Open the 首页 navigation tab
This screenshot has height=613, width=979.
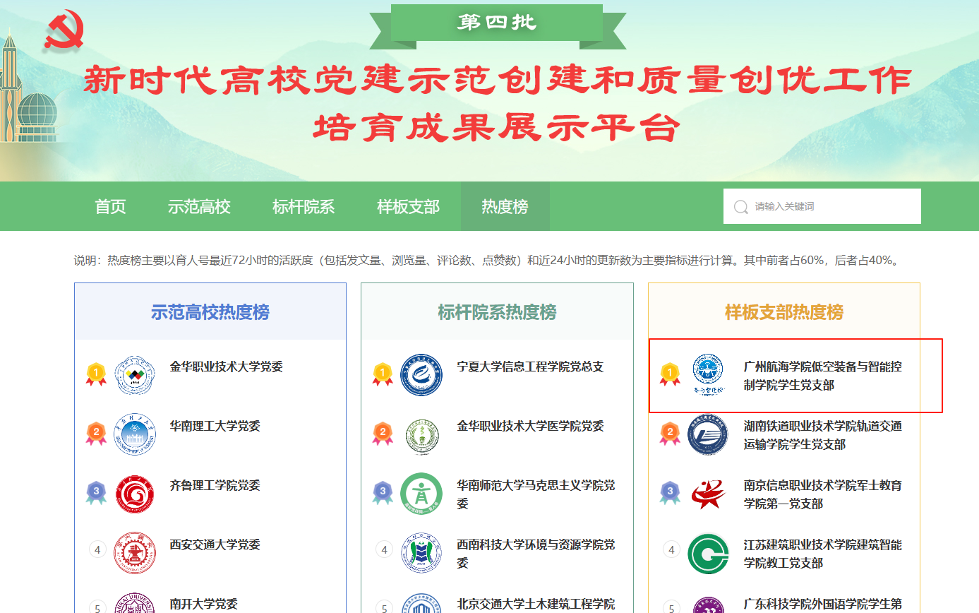click(110, 207)
